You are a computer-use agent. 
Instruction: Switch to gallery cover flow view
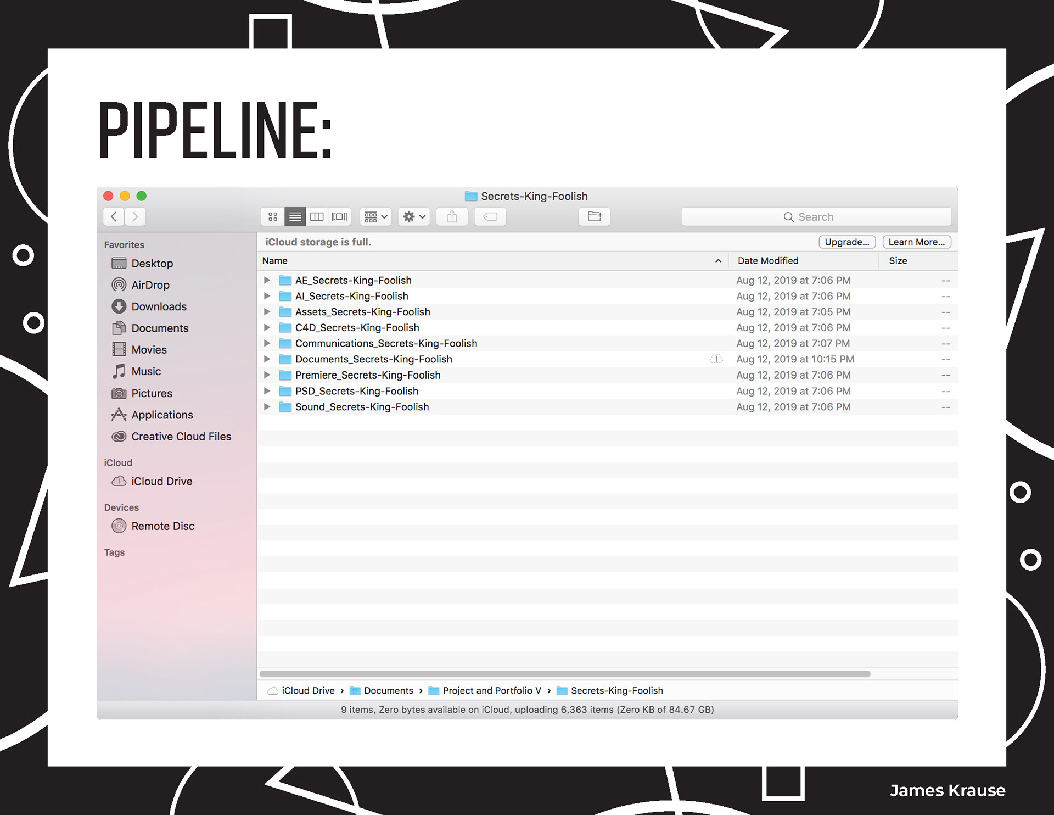click(339, 217)
